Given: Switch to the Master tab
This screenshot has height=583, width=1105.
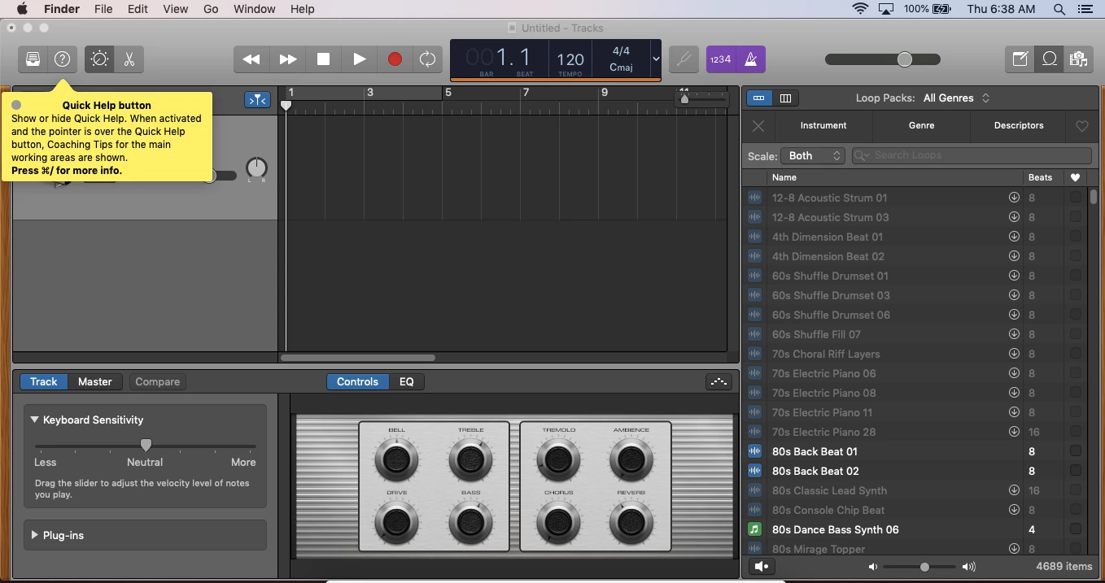Looking at the screenshot, I should [x=95, y=381].
